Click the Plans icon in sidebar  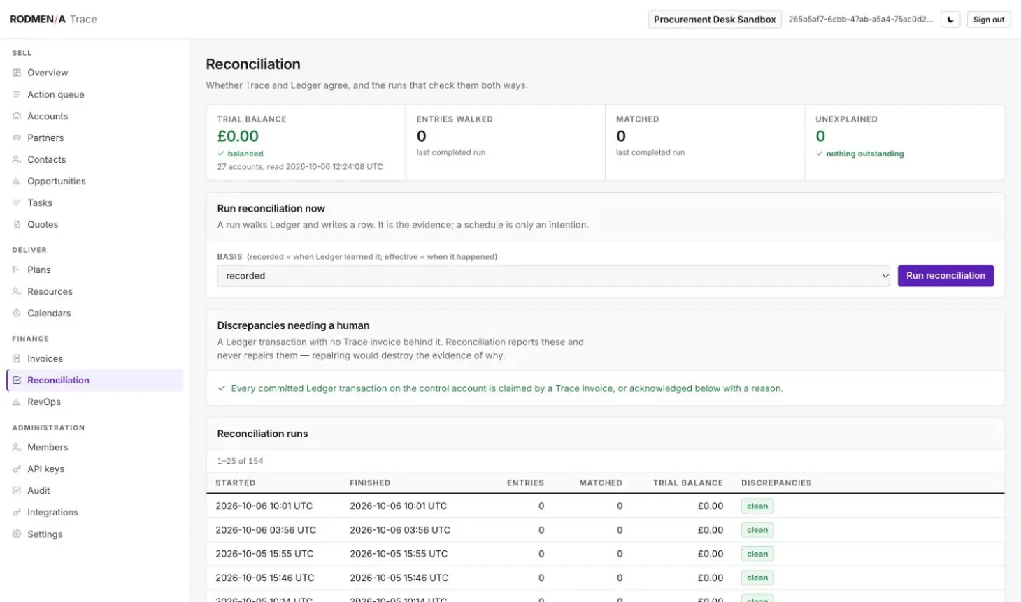(x=17, y=270)
